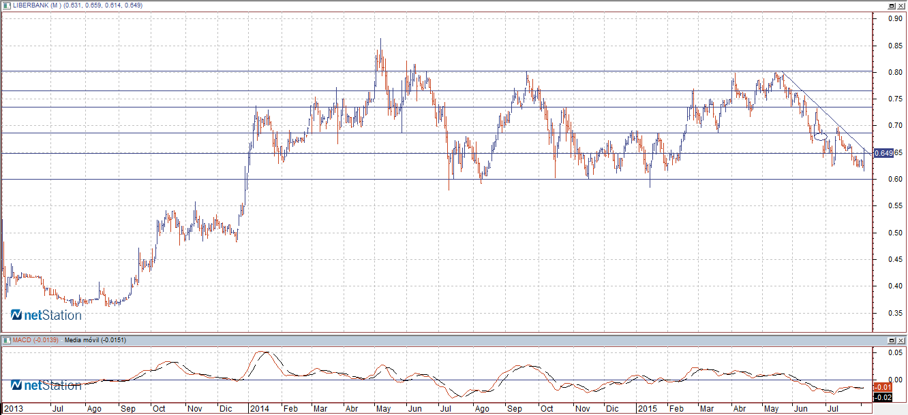Click the small ellipse annotation on chart
Viewport: 908px width, 415px height.
click(x=821, y=137)
